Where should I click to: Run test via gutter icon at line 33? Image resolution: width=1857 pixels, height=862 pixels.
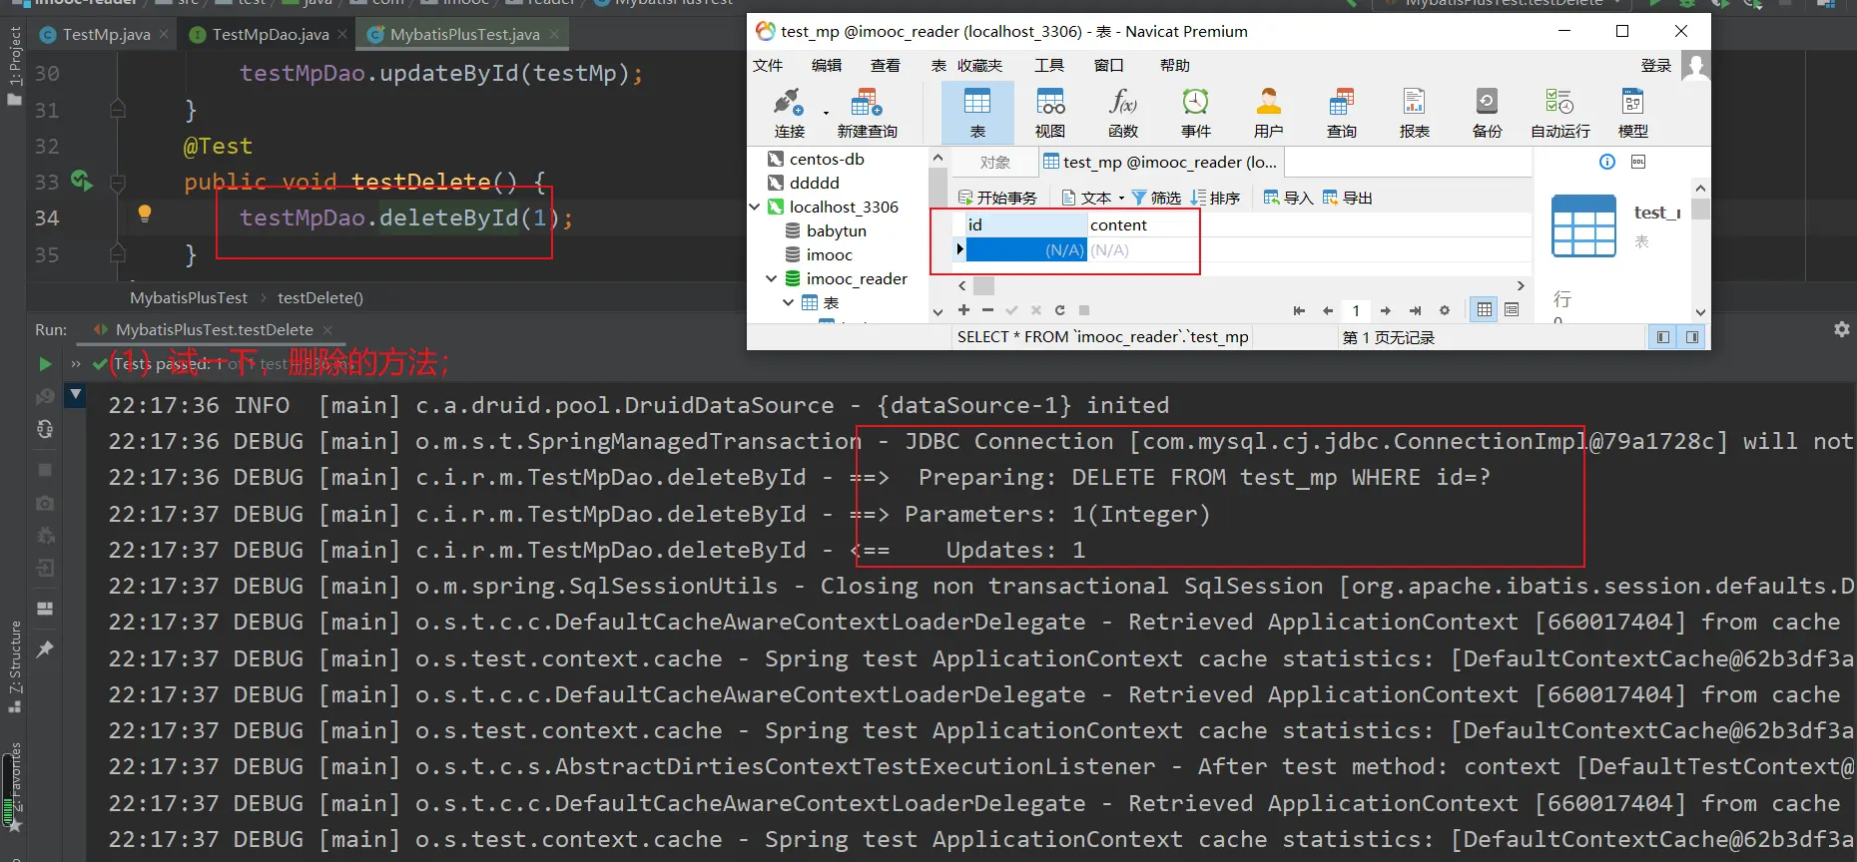point(81,182)
